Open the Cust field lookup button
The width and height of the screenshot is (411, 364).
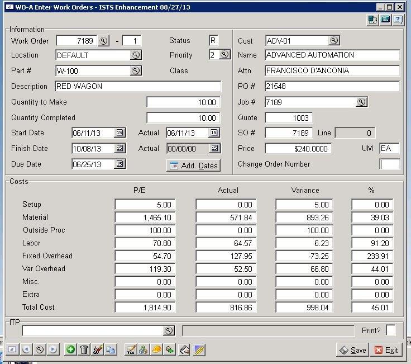tap(333, 40)
